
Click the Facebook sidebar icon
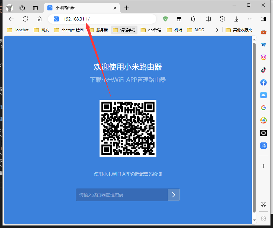click(263, 82)
